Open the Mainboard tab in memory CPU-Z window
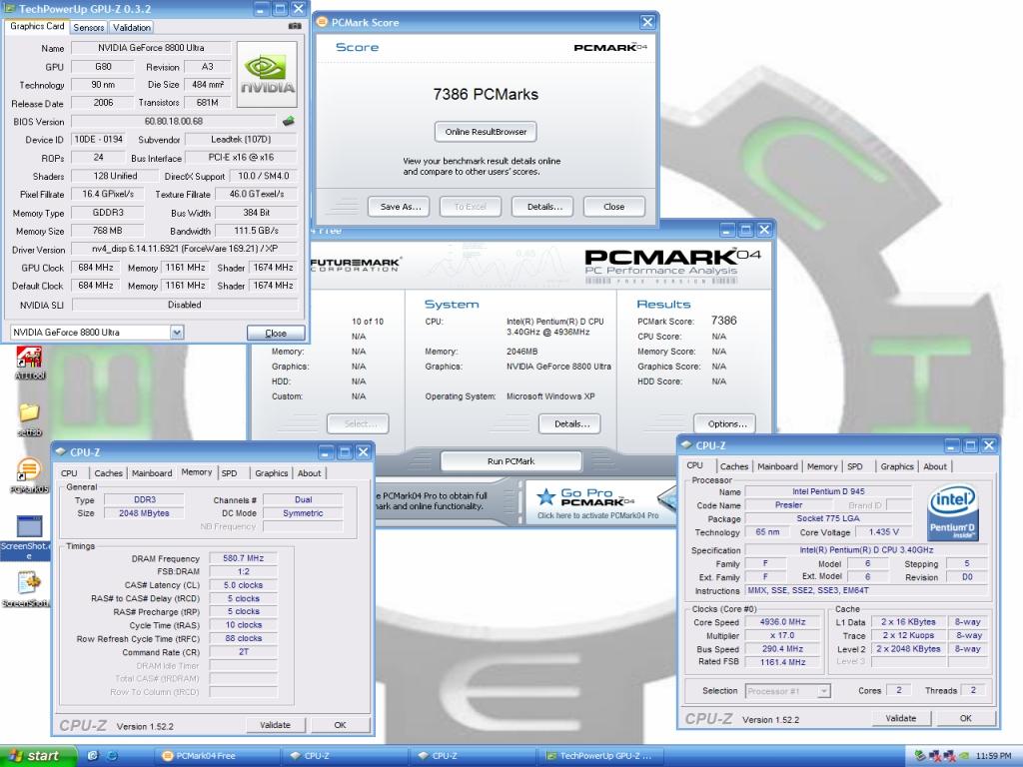 (x=152, y=473)
